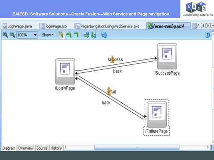Open the editor tab list dropdown arrow
Viewport: 214px width, 160px height.
(x=212, y=26)
